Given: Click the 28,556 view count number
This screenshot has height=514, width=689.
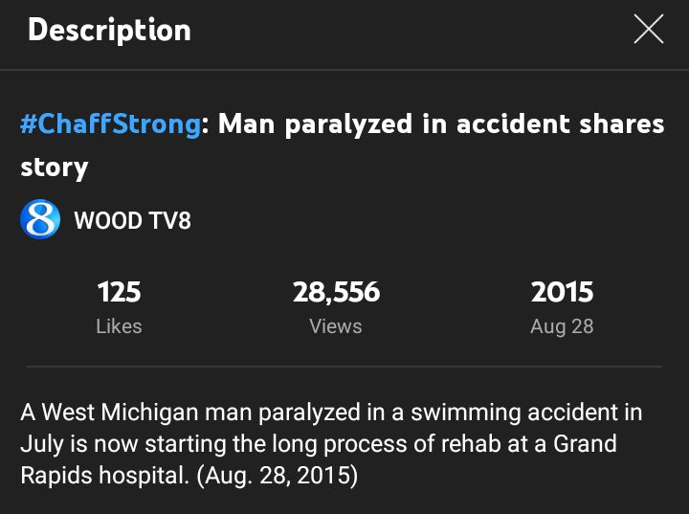Looking at the screenshot, I should coord(336,292).
